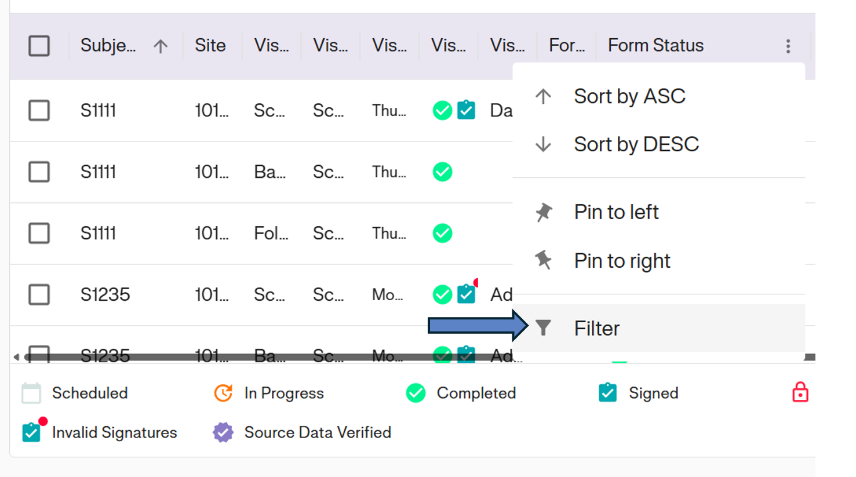The width and height of the screenshot is (856, 477).
Task: Select the checkbox on the S1235 row
Action: point(39,294)
